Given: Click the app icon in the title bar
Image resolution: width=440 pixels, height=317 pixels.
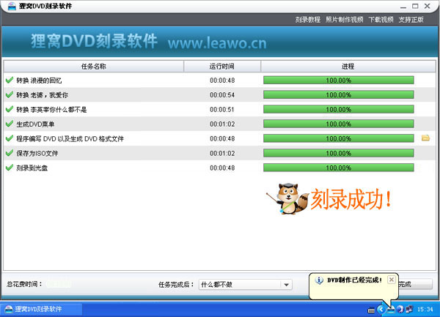Looking at the screenshot, I should click(12, 6).
